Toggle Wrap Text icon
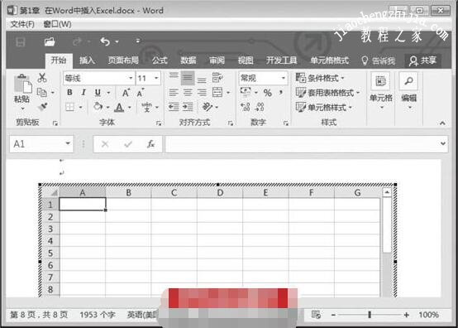458x328 pixels. coord(217,78)
